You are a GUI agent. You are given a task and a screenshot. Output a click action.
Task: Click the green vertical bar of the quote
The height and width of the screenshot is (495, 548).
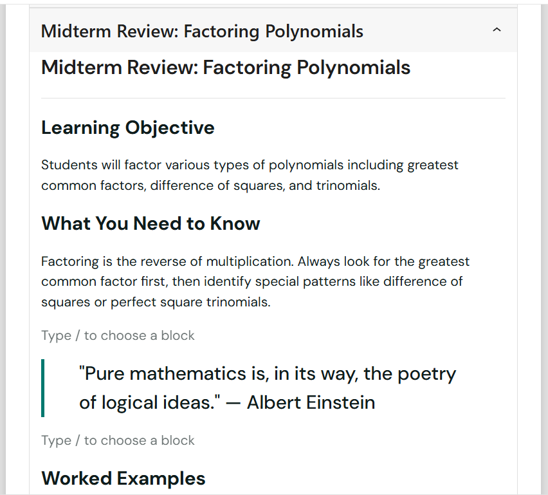coord(42,388)
